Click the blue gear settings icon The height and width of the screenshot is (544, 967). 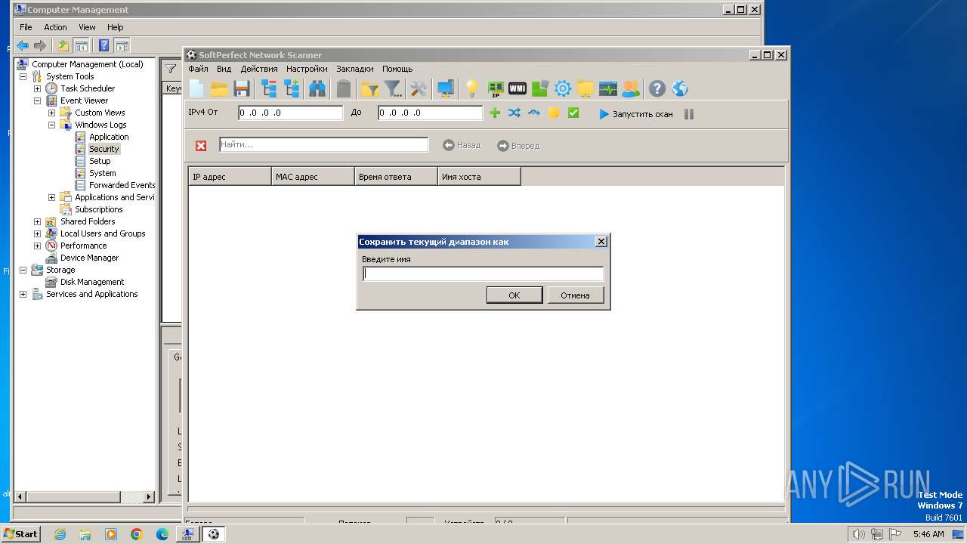click(563, 88)
